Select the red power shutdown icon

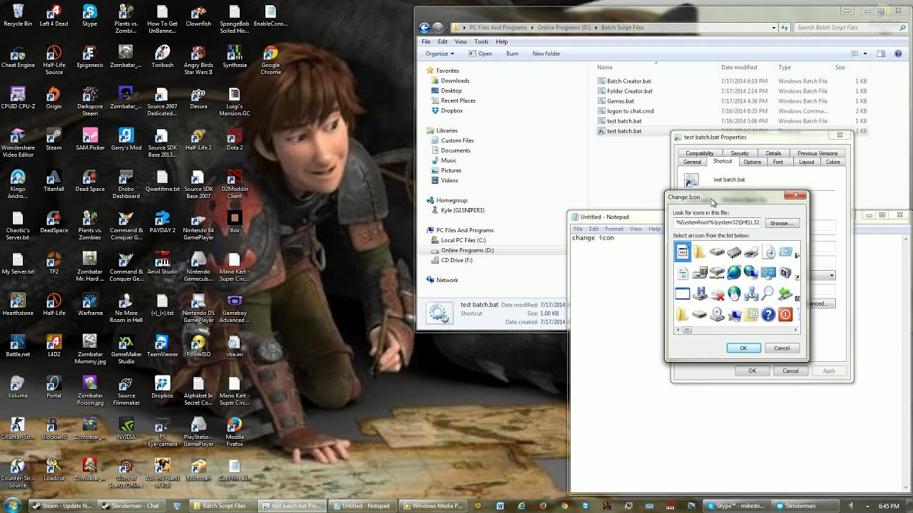click(x=785, y=314)
